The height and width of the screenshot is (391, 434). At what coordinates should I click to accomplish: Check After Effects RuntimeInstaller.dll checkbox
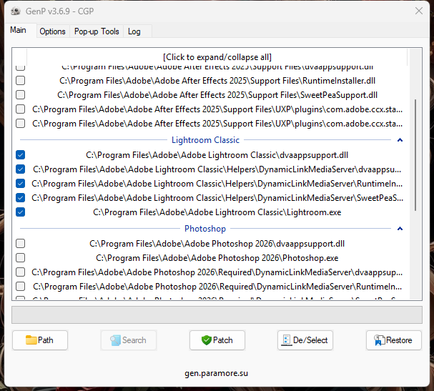21,81
